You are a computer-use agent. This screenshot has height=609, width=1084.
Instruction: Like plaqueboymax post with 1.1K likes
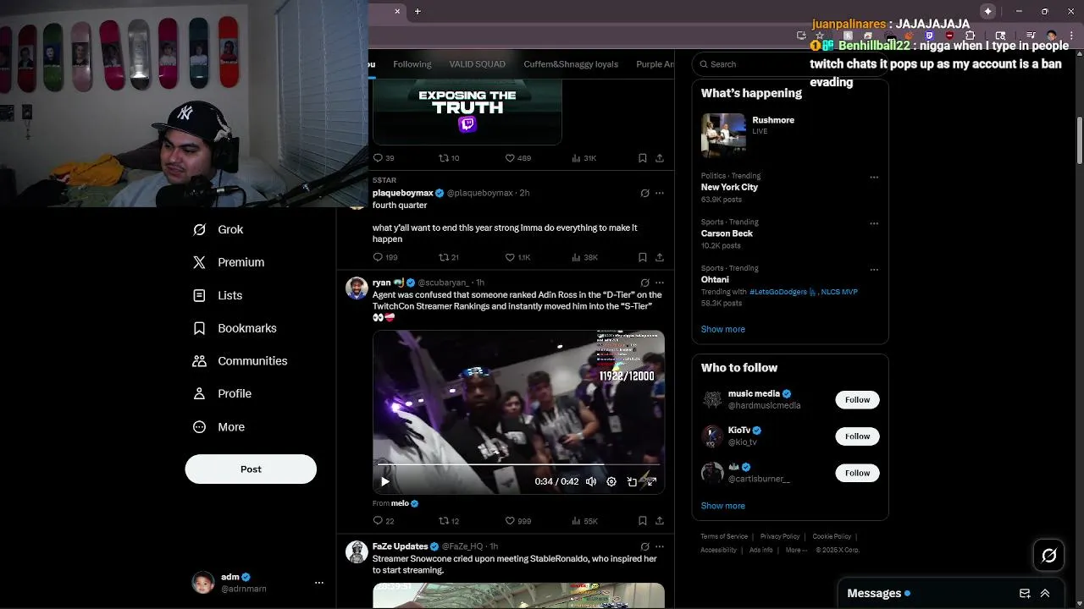[517, 257]
